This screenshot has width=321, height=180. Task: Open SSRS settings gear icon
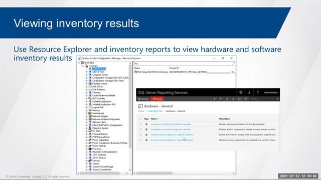(x=241, y=92)
